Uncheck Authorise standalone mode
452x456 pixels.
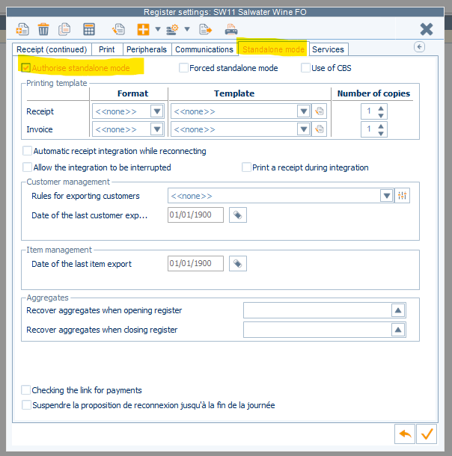[x=26, y=68]
